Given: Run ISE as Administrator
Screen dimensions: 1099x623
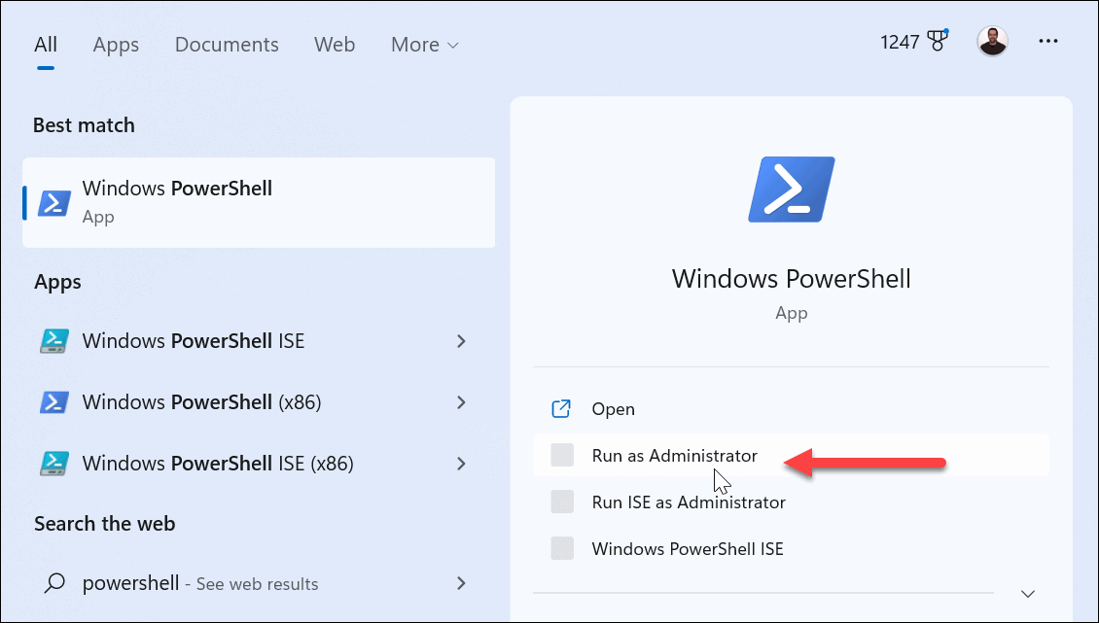Looking at the screenshot, I should point(688,502).
